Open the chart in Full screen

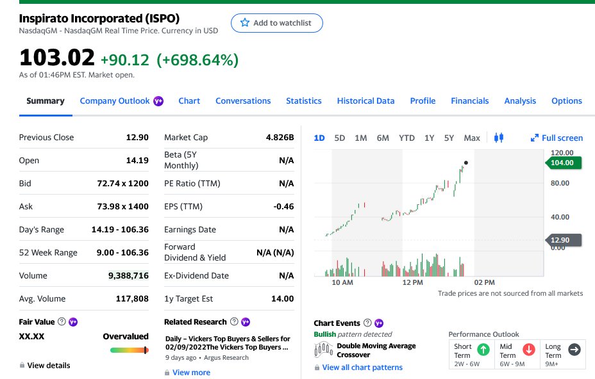(557, 138)
